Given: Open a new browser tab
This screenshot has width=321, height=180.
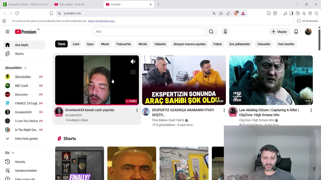Looking at the screenshot, I should click(x=158, y=4).
